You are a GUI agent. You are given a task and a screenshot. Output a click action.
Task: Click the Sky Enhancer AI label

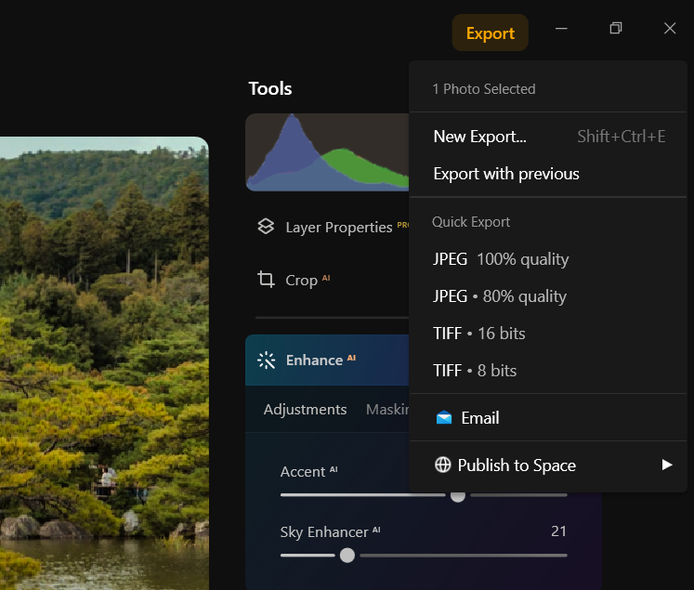coord(330,531)
